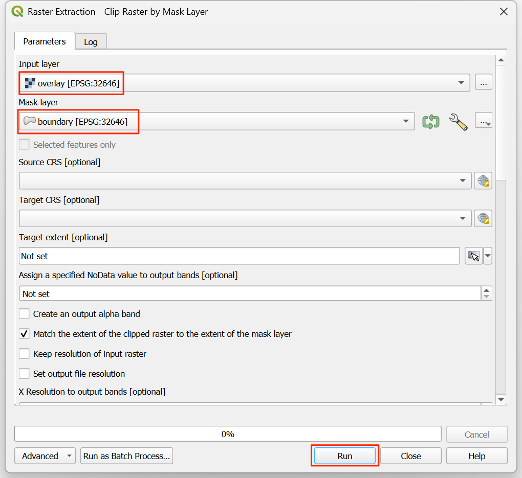Select the Parameters tab
The image size is (522, 478).
[45, 41]
